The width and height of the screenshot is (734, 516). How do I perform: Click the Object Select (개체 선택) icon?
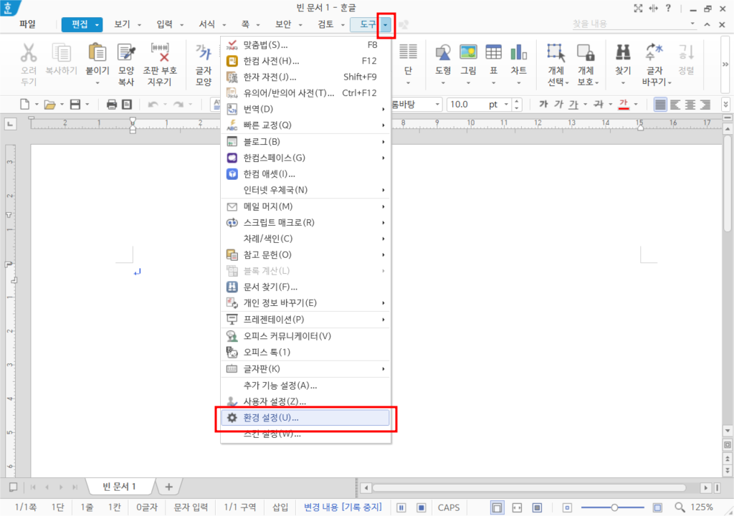[556, 52]
